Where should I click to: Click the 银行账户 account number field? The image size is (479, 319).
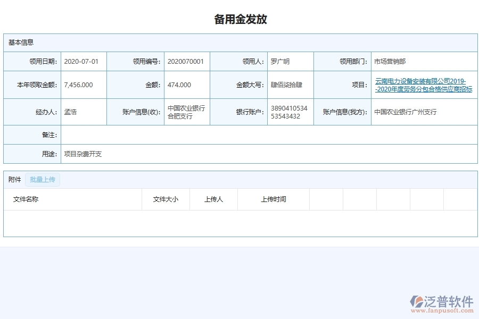[287, 112]
